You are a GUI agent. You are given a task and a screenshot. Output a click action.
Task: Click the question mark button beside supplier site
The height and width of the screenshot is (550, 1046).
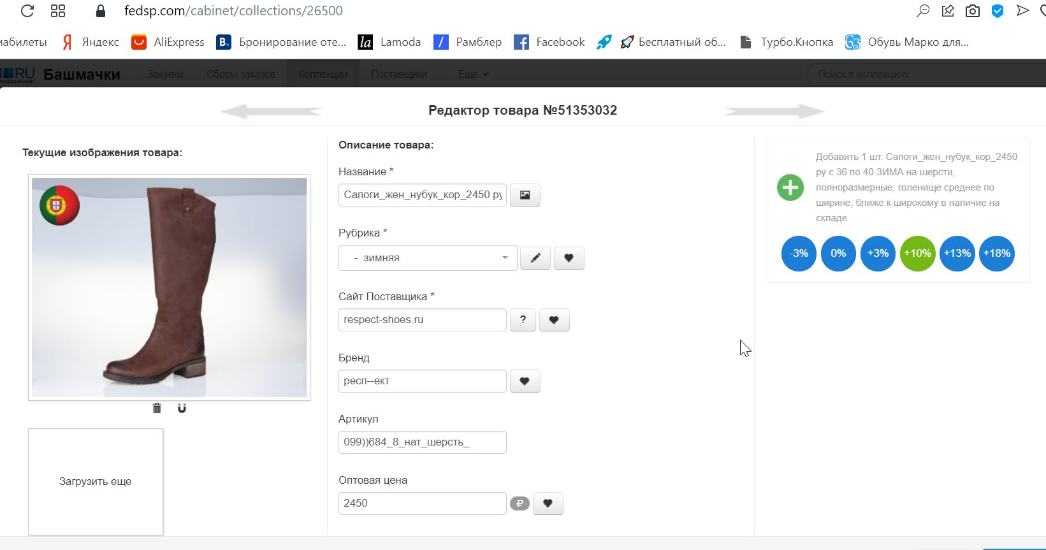pyautogui.click(x=523, y=320)
